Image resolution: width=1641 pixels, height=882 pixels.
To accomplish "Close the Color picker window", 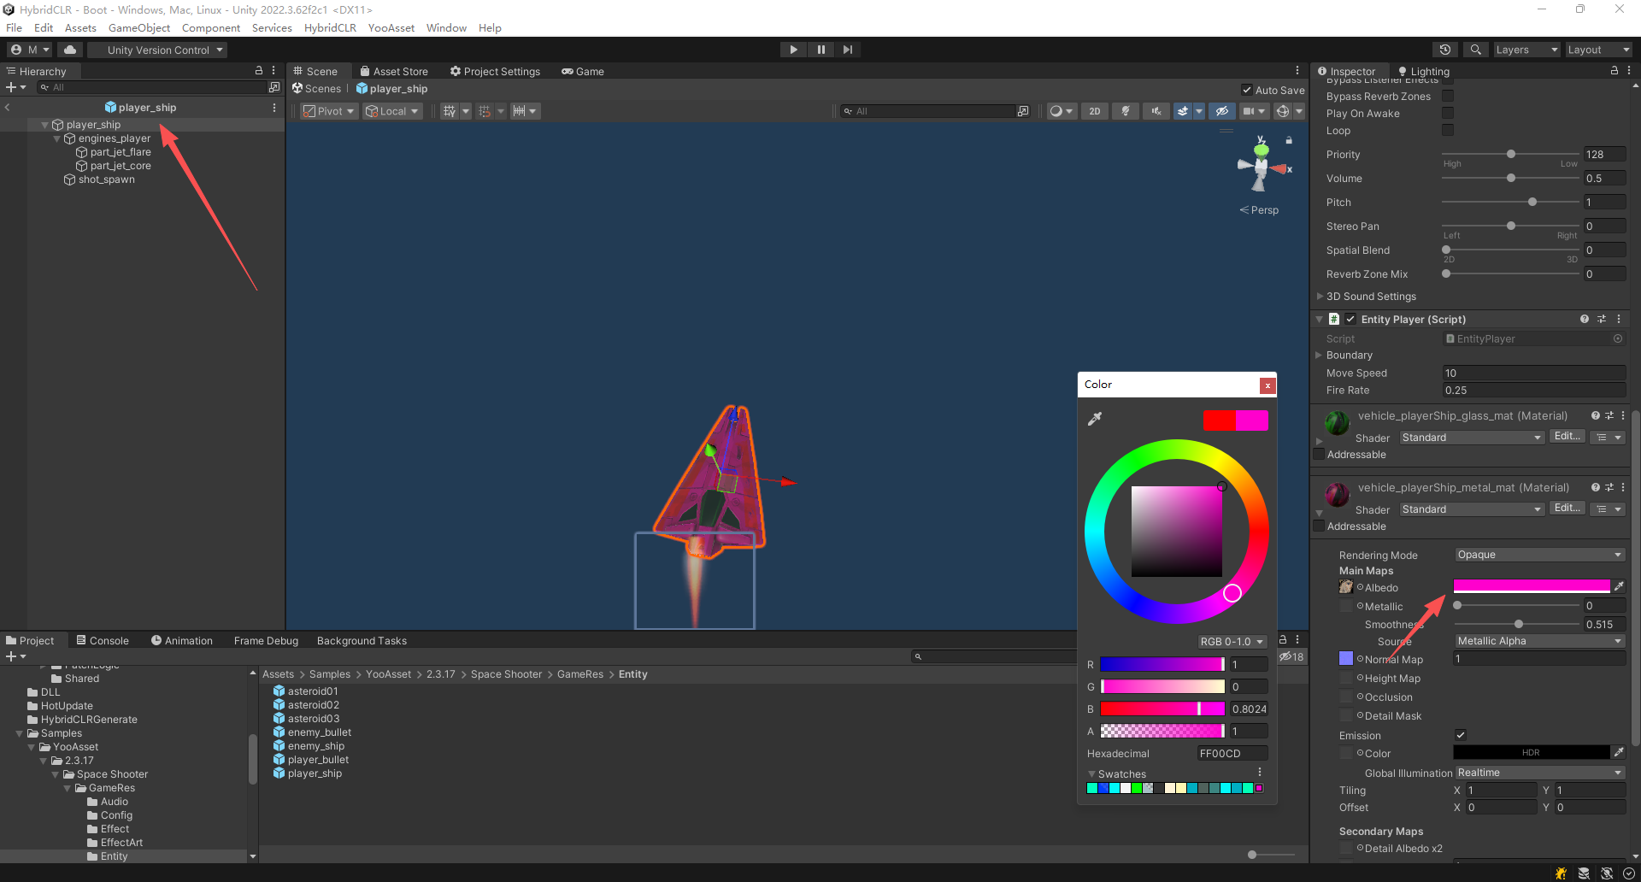I will click(x=1268, y=385).
